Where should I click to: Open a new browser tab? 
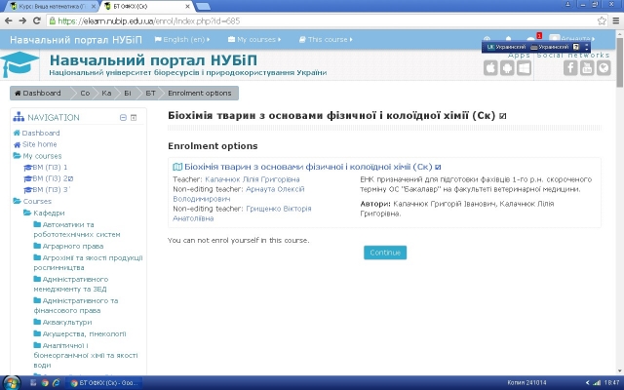(204, 7)
